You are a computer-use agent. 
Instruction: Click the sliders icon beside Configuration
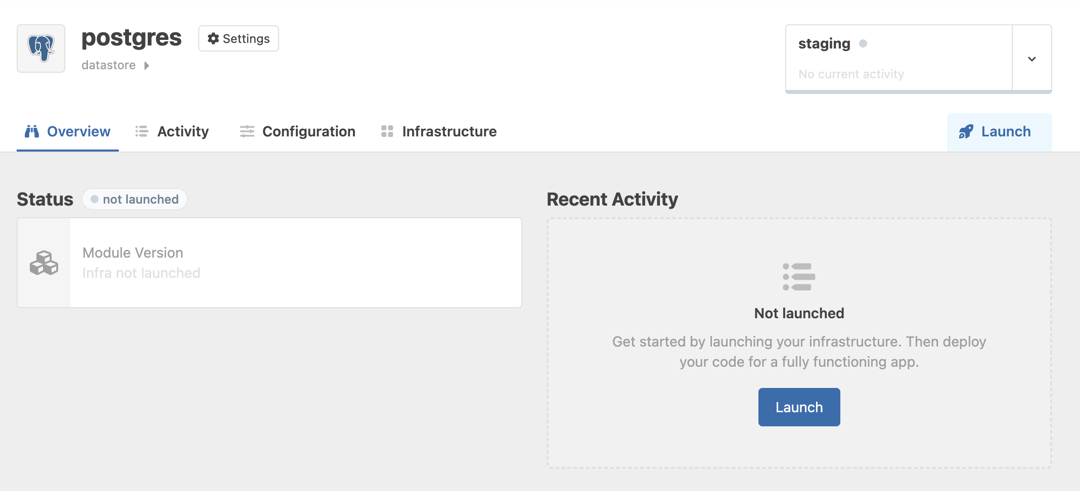247,131
